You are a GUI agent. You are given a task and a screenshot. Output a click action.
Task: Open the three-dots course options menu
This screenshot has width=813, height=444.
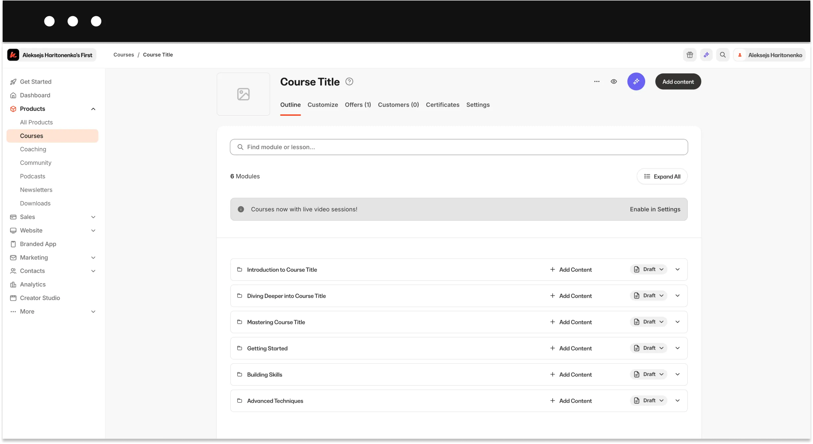click(597, 82)
